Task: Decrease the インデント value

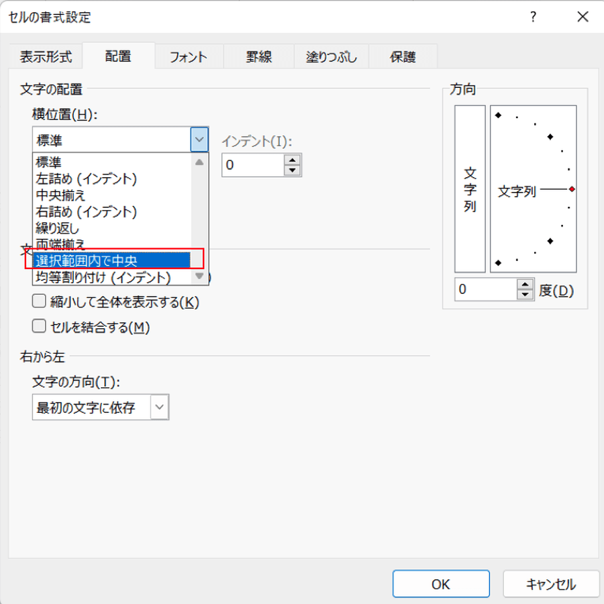Action: click(293, 170)
